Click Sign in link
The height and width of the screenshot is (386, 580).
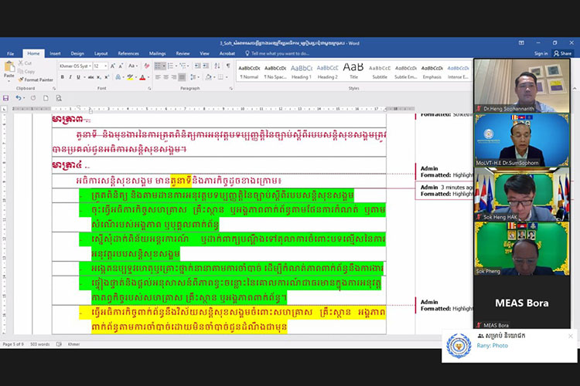(x=541, y=53)
